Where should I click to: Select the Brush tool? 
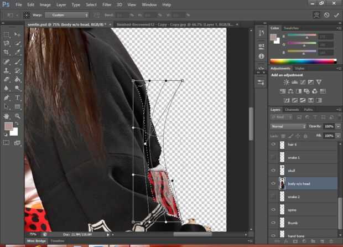click(x=17, y=61)
